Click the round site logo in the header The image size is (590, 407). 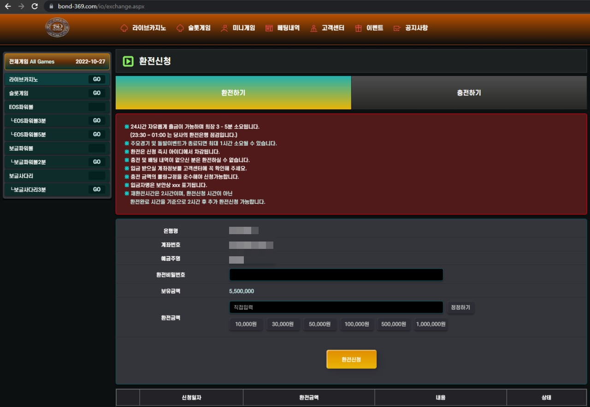[x=57, y=27]
